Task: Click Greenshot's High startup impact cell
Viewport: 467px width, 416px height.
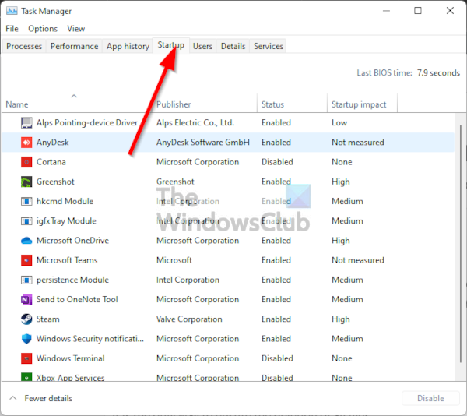Action: tap(341, 182)
